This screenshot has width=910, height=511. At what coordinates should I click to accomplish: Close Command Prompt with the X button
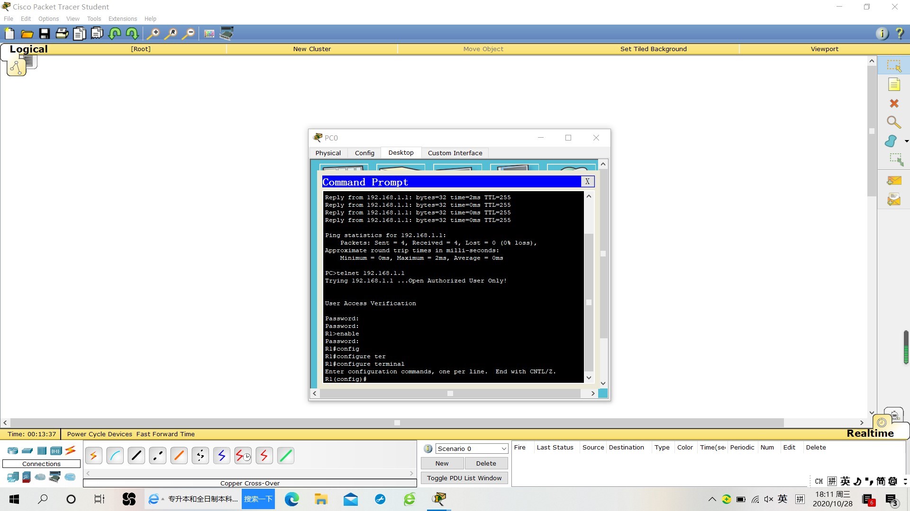tap(587, 181)
